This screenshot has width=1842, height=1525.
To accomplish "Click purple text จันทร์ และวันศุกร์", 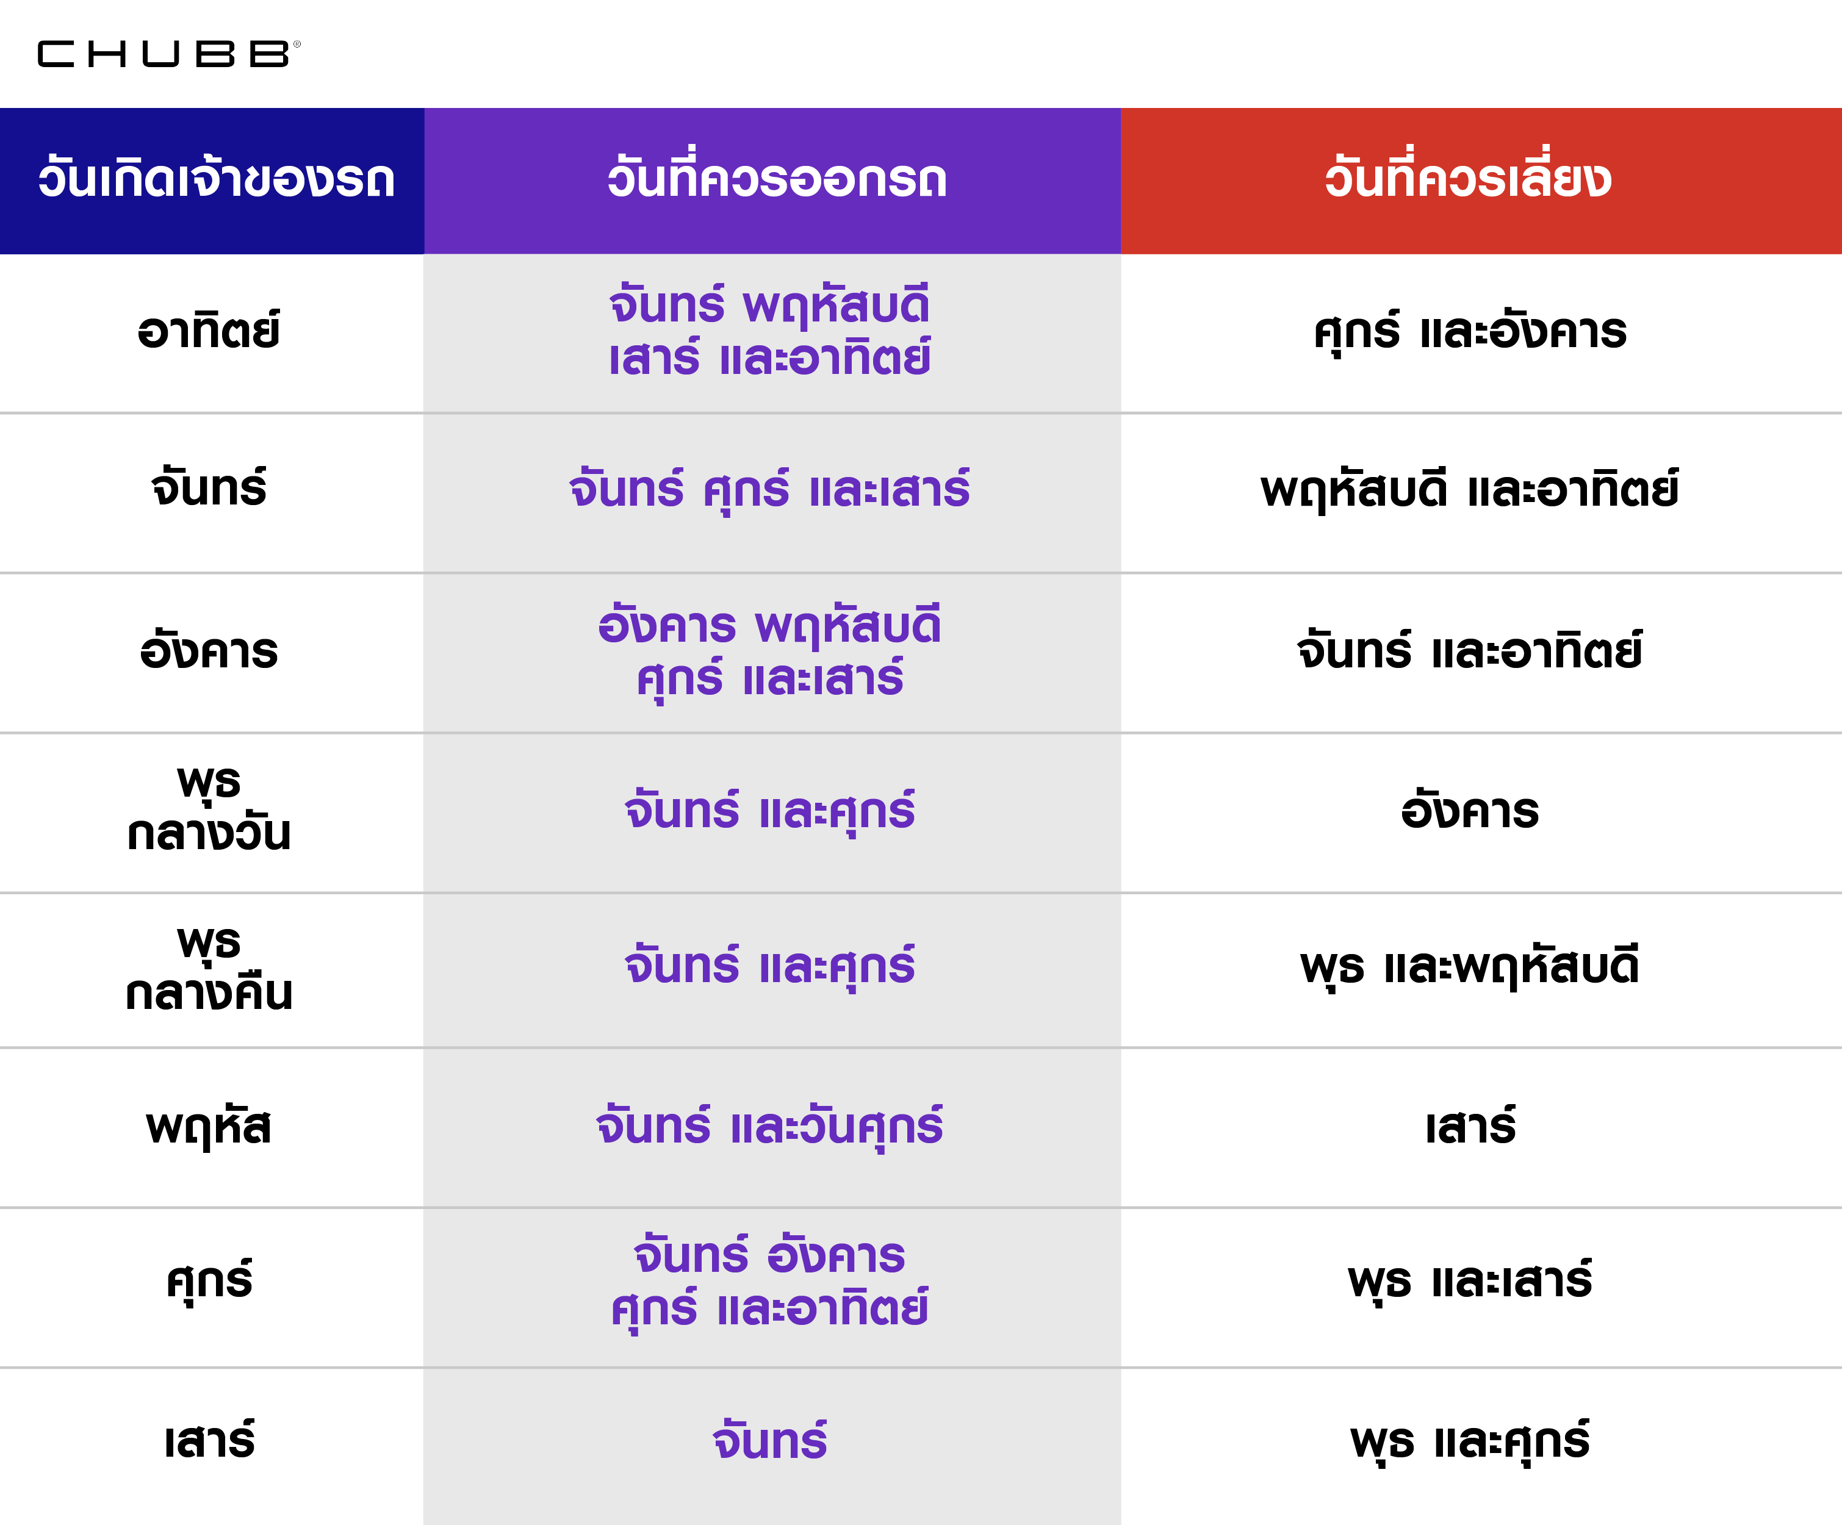I will coord(769,1127).
